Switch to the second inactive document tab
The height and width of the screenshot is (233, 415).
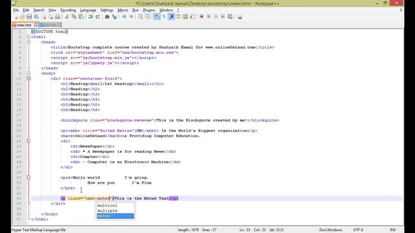[x=51, y=25]
